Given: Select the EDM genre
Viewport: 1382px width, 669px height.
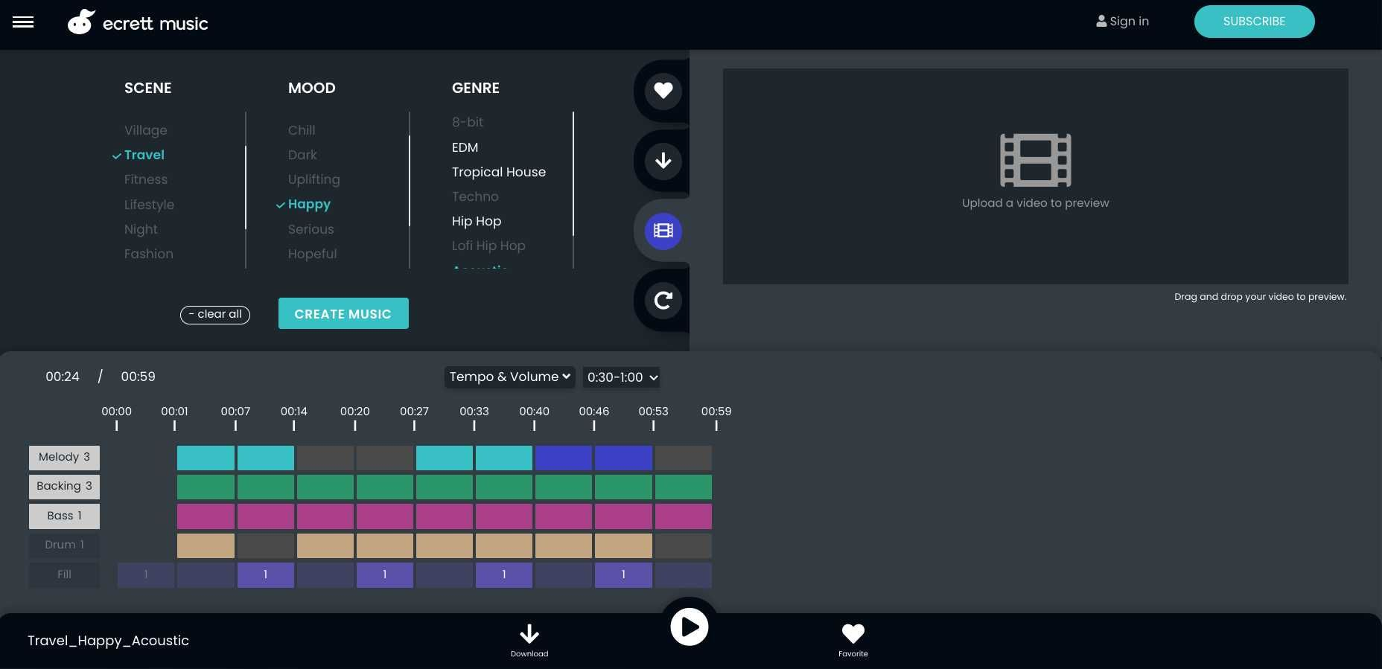Looking at the screenshot, I should 465,147.
